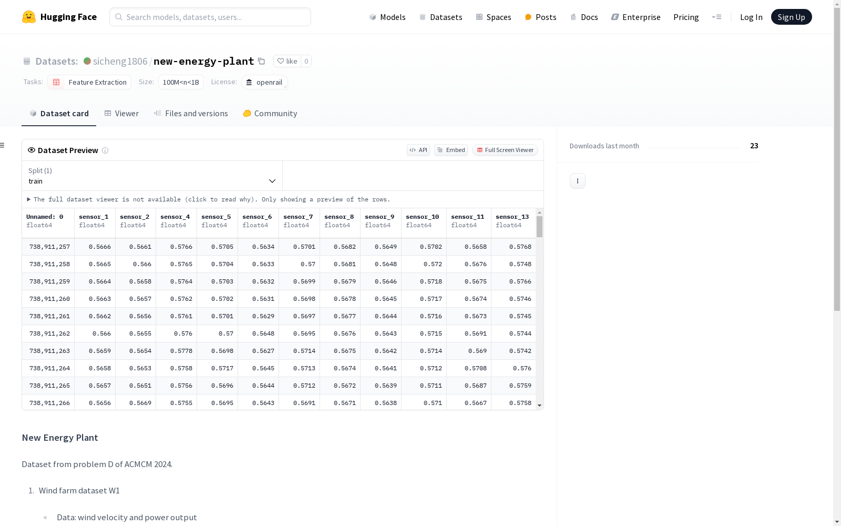Click the downloads last month sparkline chart

coord(694,146)
